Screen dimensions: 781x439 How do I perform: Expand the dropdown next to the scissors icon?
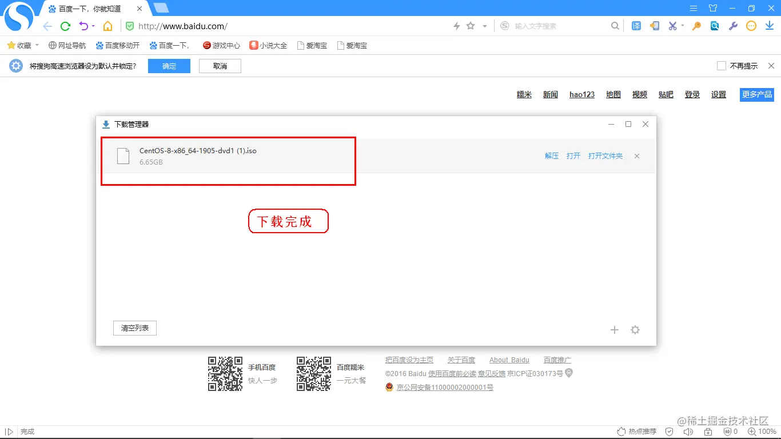682,26
